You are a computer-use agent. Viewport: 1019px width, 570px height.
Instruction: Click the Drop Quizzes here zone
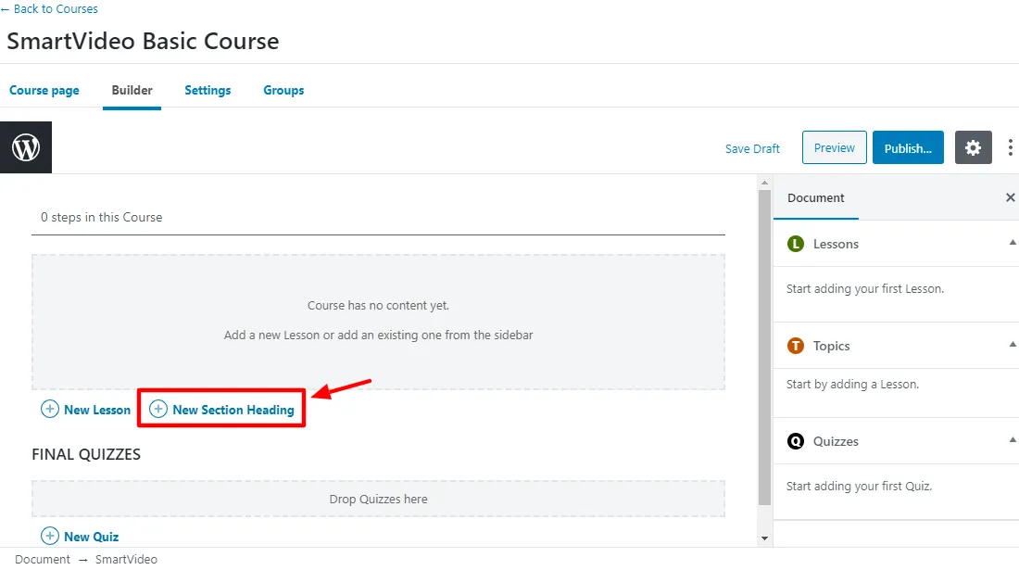click(378, 499)
